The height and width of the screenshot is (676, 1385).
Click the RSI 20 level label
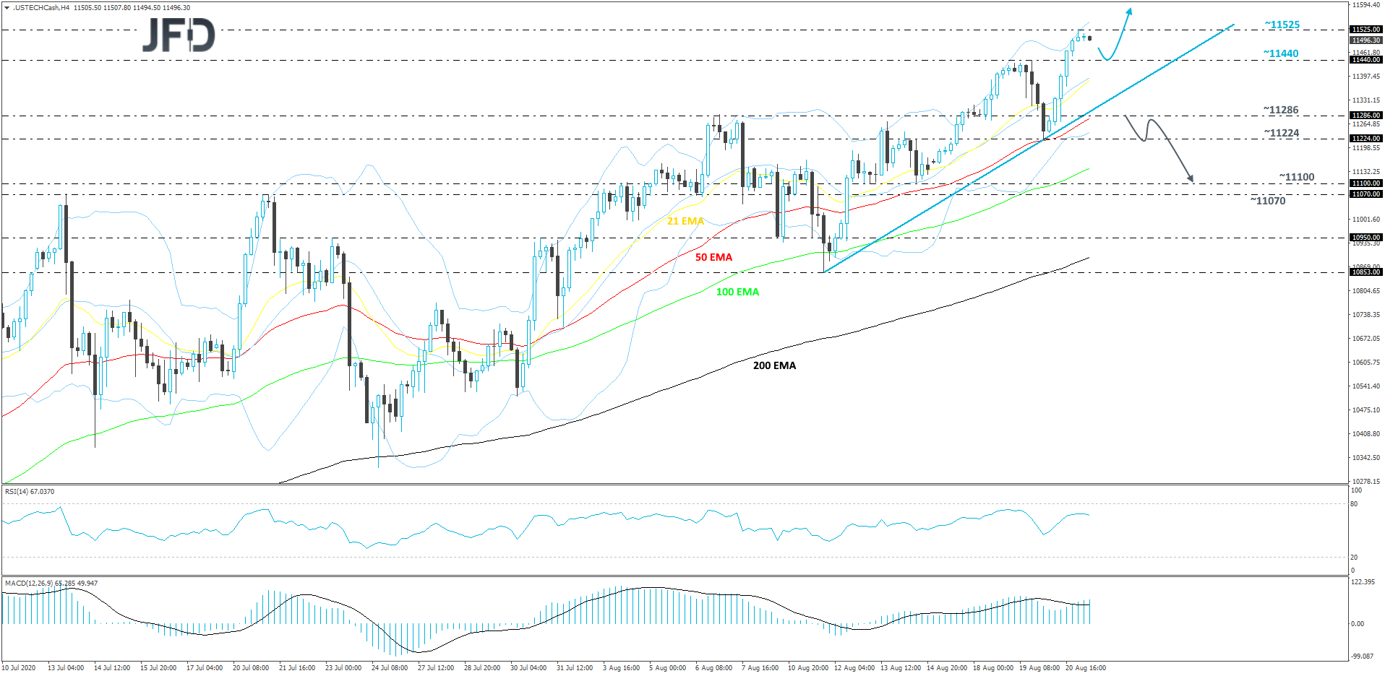coord(1354,558)
